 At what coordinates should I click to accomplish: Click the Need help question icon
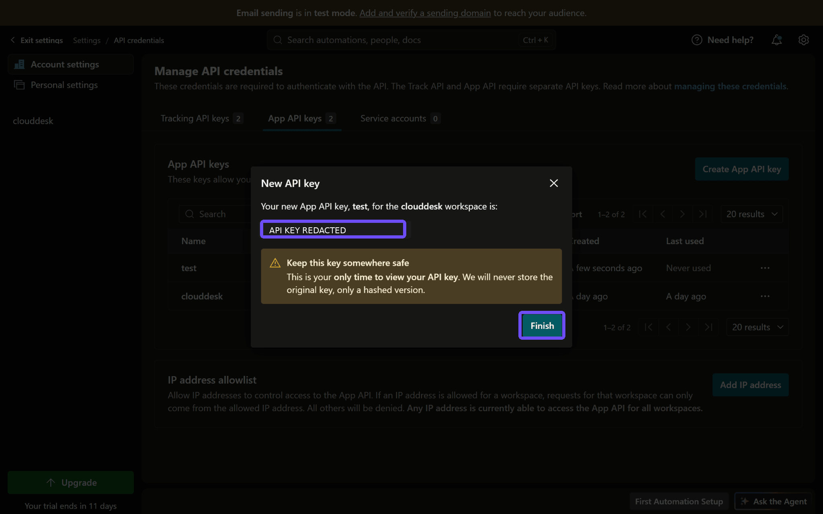tap(697, 40)
